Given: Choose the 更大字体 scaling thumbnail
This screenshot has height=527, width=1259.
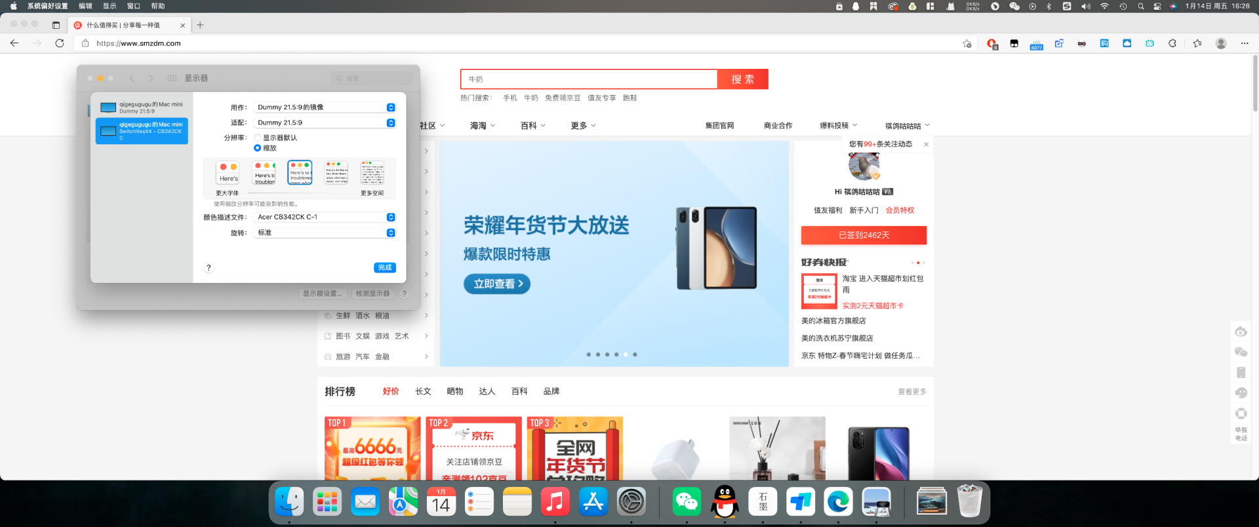Looking at the screenshot, I should tap(228, 174).
